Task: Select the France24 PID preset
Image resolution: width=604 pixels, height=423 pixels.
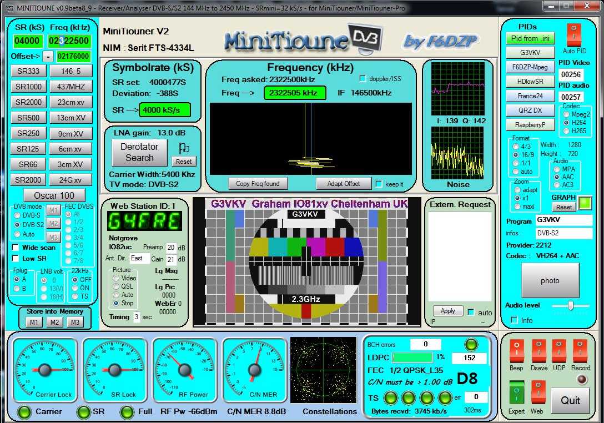Action: pos(530,96)
